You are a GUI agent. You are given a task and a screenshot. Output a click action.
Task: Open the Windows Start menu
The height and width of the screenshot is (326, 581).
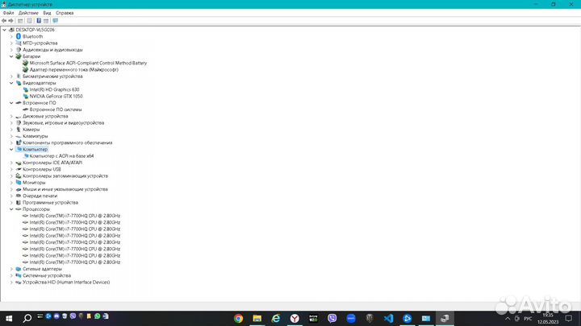coord(7,318)
